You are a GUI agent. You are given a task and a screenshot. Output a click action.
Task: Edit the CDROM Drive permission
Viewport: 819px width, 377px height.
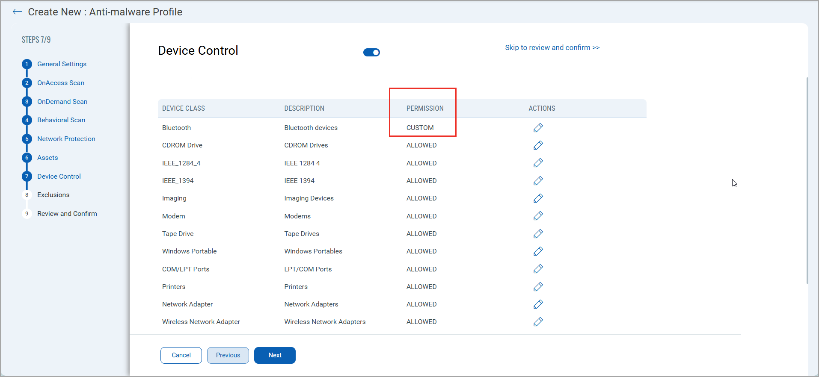[538, 145]
